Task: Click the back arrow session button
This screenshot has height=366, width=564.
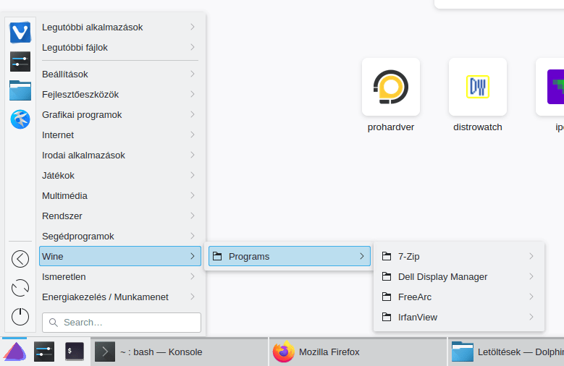Action: [x=20, y=259]
